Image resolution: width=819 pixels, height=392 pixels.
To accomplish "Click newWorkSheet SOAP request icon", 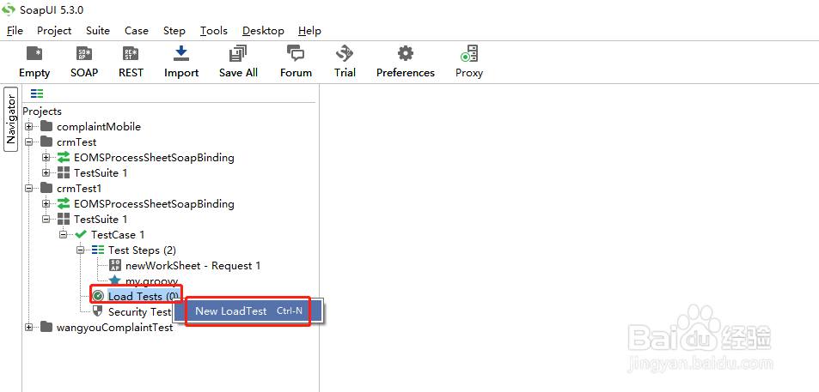I will tap(115, 265).
